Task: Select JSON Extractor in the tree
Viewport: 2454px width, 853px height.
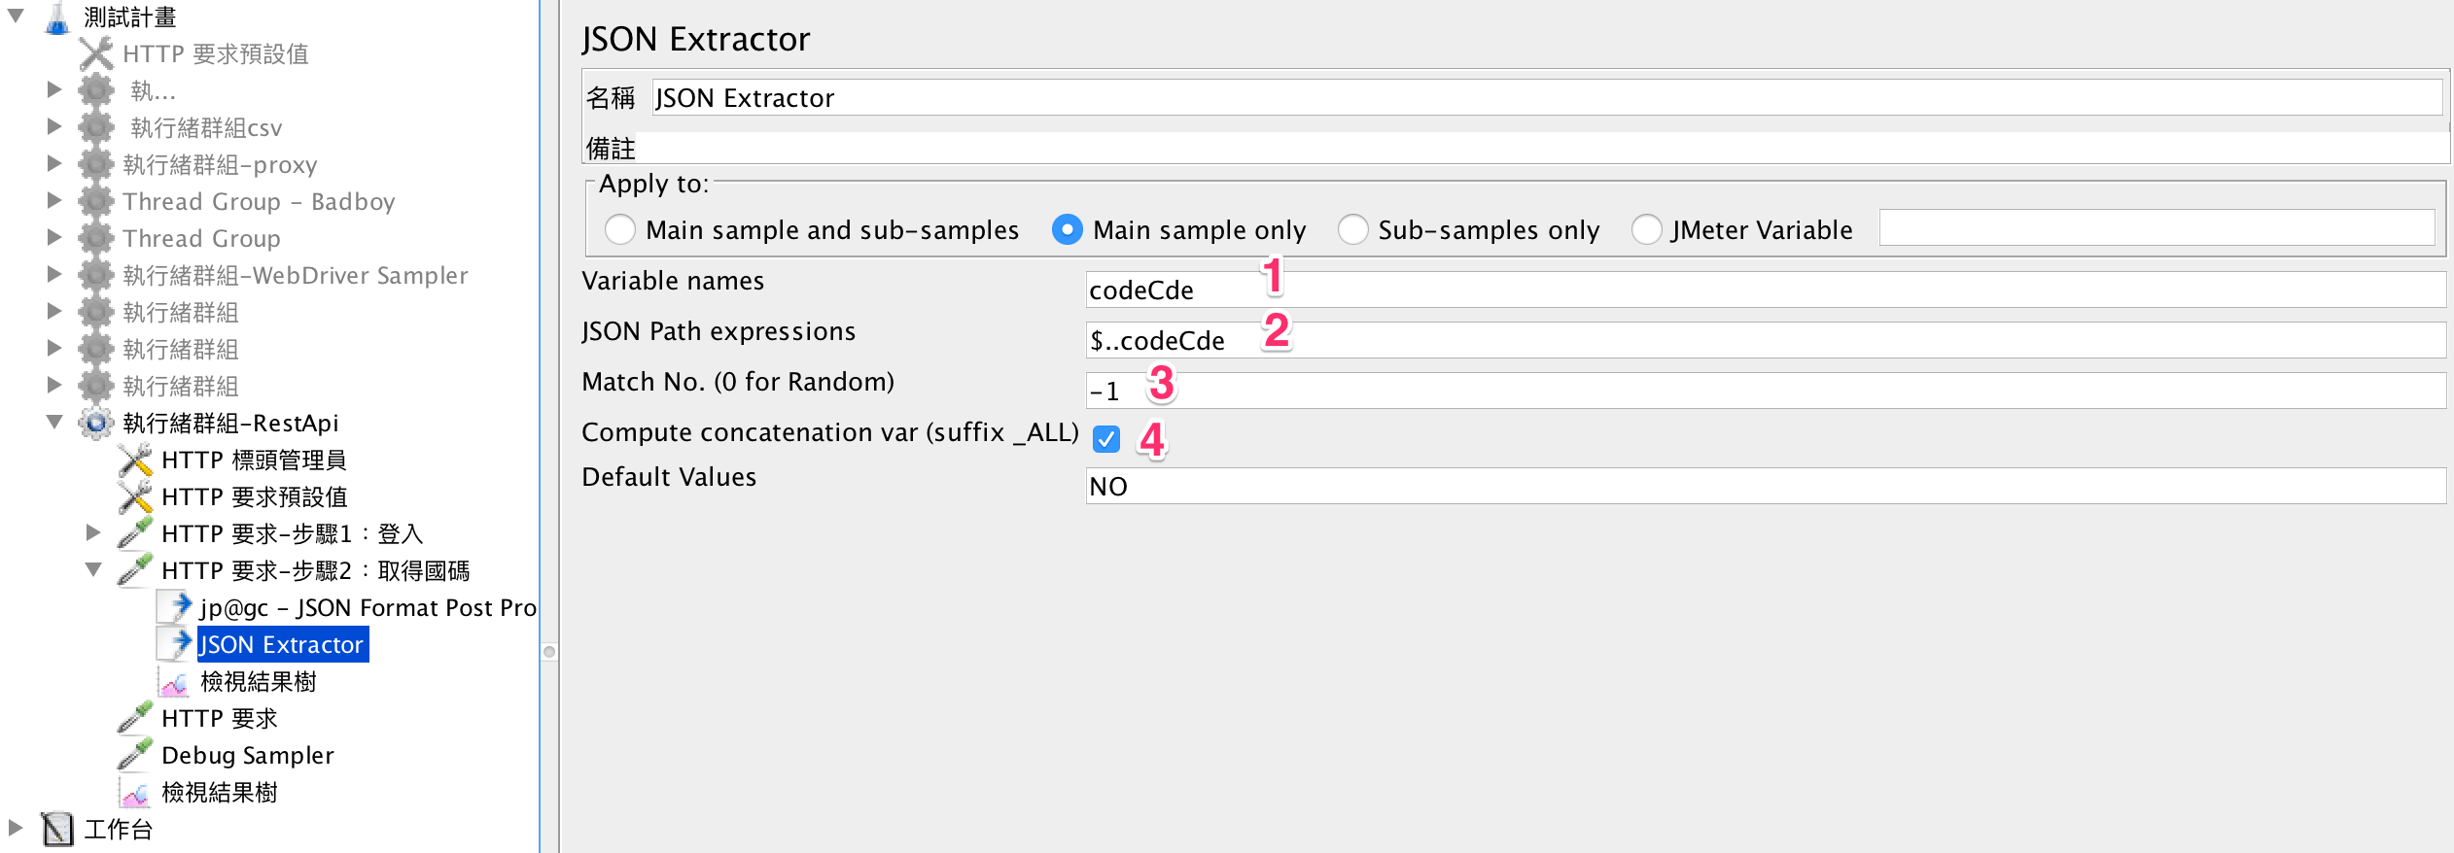Action: (x=282, y=644)
